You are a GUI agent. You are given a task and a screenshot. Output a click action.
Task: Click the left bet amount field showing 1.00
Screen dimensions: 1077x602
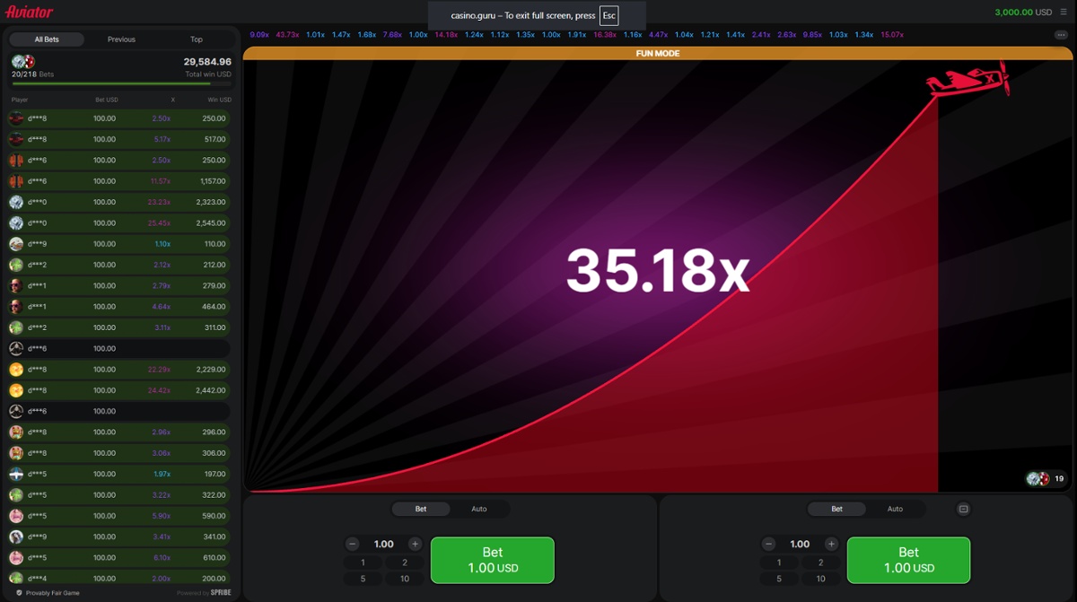point(383,544)
